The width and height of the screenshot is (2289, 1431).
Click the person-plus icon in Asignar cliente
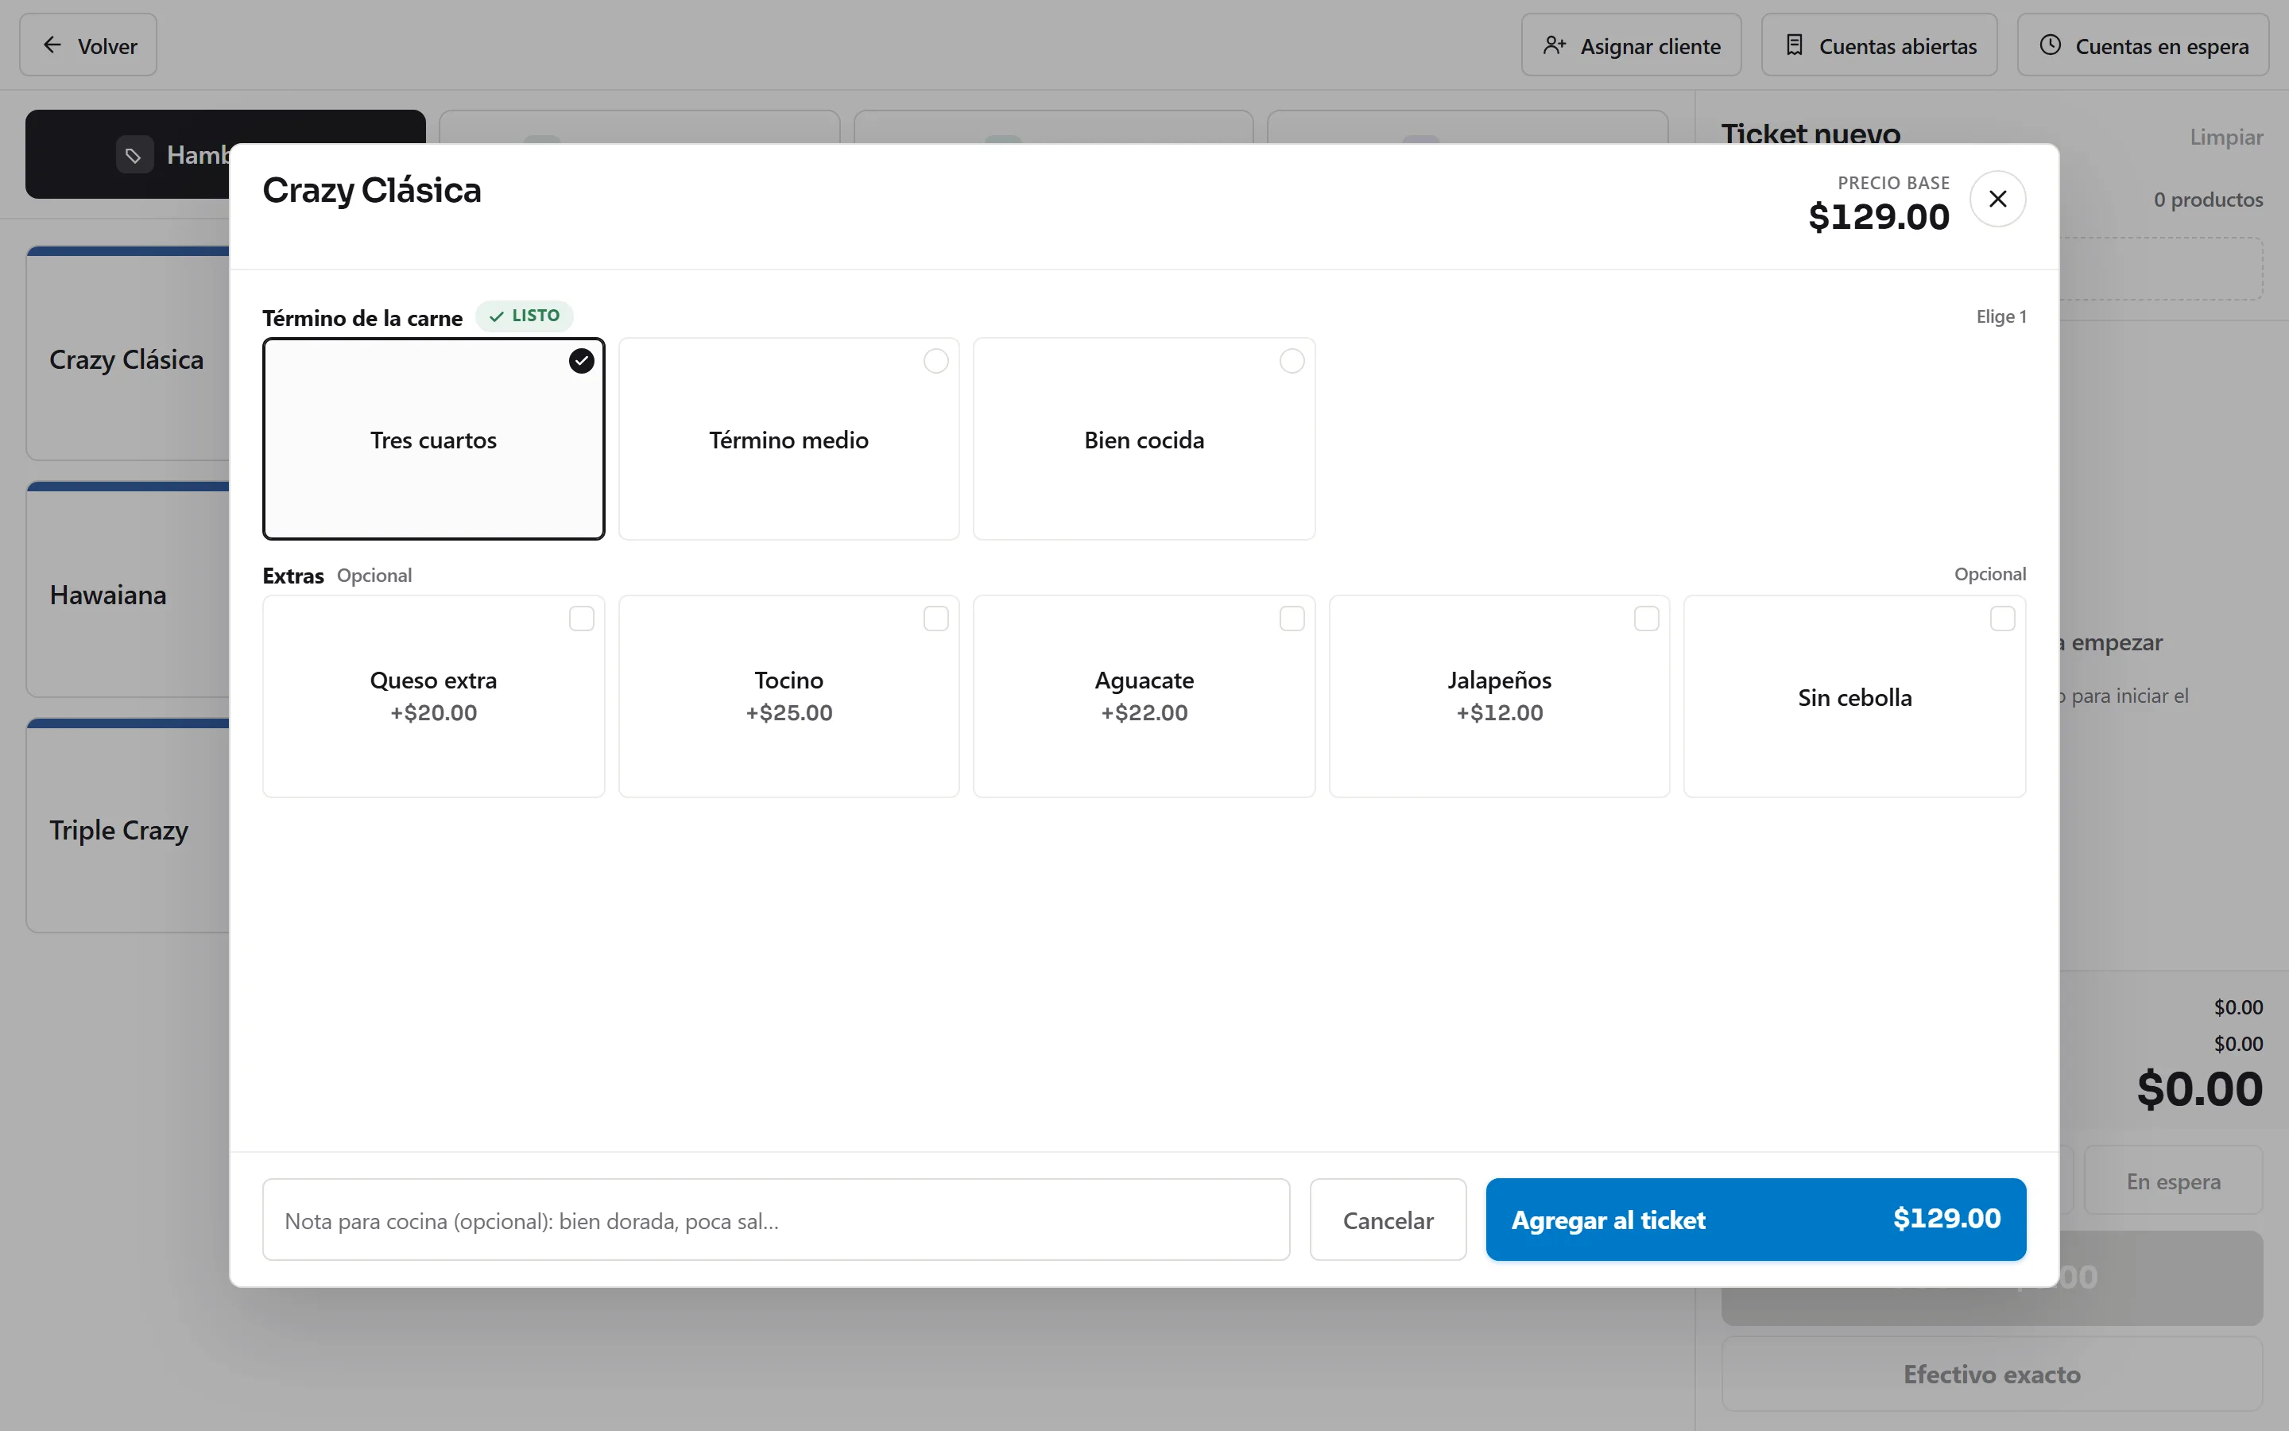coord(1554,45)
